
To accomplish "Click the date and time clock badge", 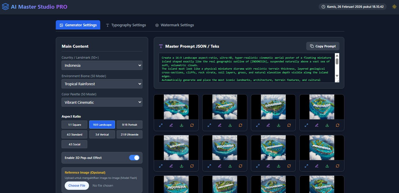I will [352, 7].
